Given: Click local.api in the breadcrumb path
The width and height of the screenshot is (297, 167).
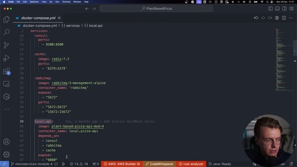Looking at the screenshot, I should [96, 26].
